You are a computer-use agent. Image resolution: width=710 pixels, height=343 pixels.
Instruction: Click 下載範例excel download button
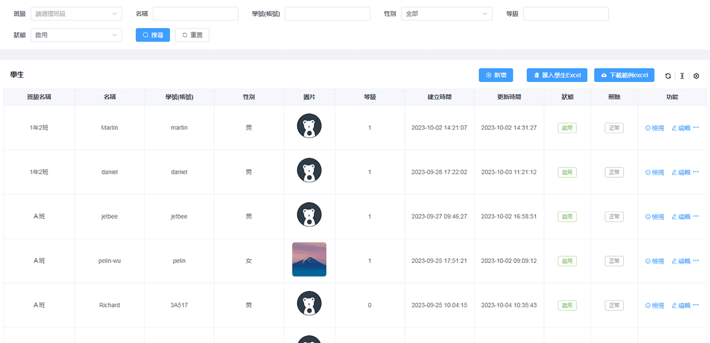(624, 75)
